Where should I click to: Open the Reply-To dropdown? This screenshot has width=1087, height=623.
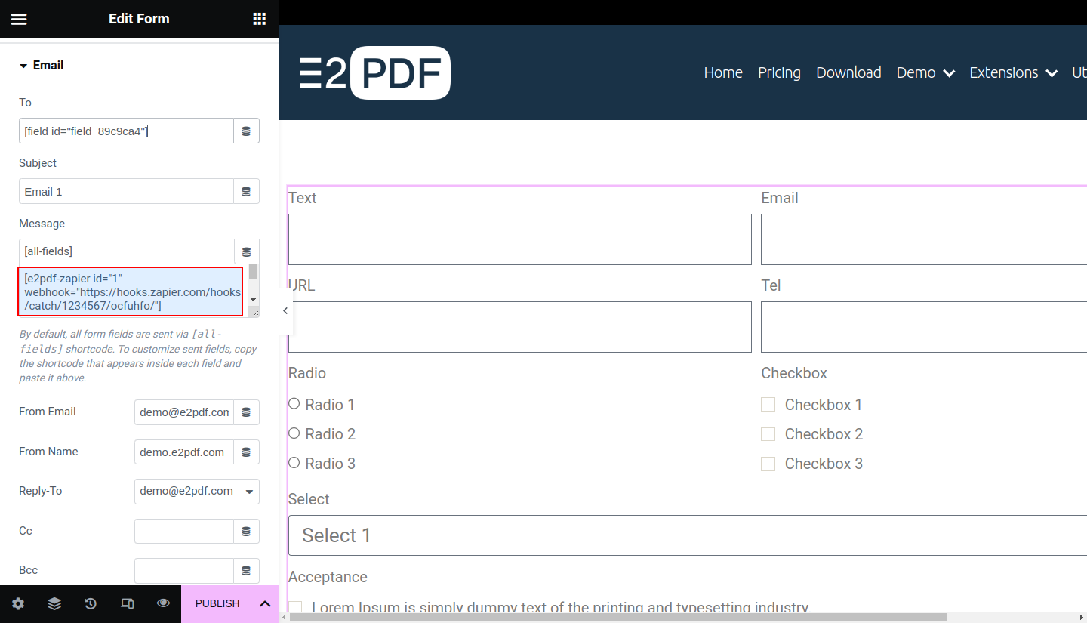click(x=196, y=492)
